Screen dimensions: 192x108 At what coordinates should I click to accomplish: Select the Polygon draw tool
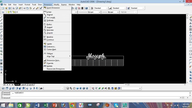(x=1, y=26)
